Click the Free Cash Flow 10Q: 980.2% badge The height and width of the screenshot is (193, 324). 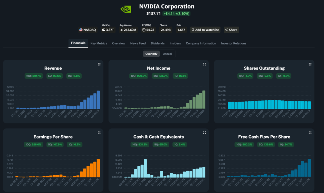click(244, 145)
